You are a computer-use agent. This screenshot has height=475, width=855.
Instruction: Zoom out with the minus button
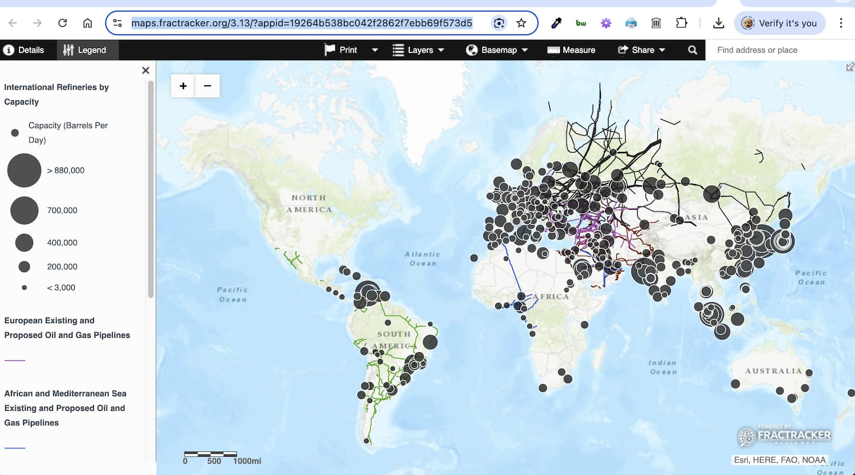coord(207,86)
